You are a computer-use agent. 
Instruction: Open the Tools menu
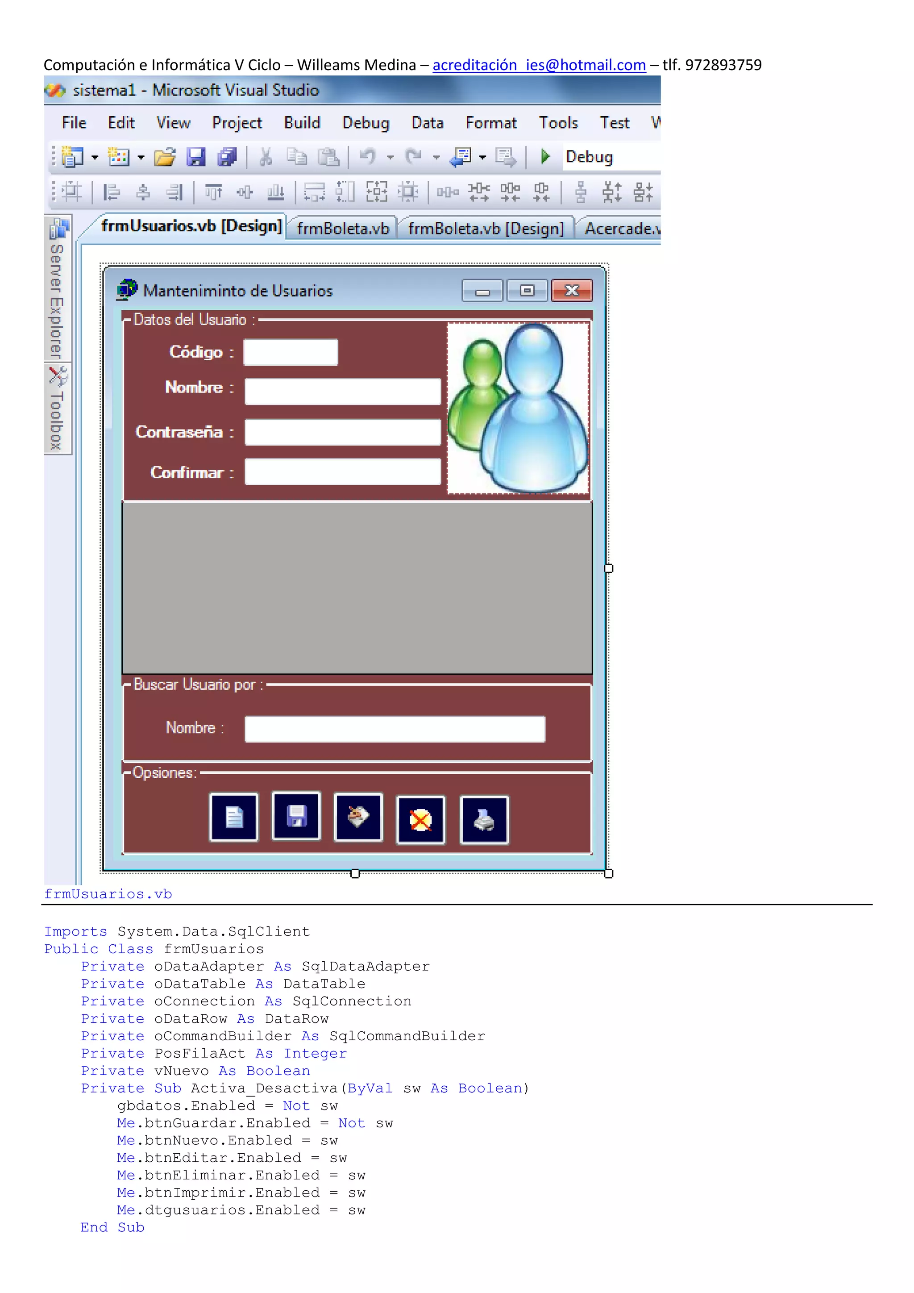(x=558, y=123)
